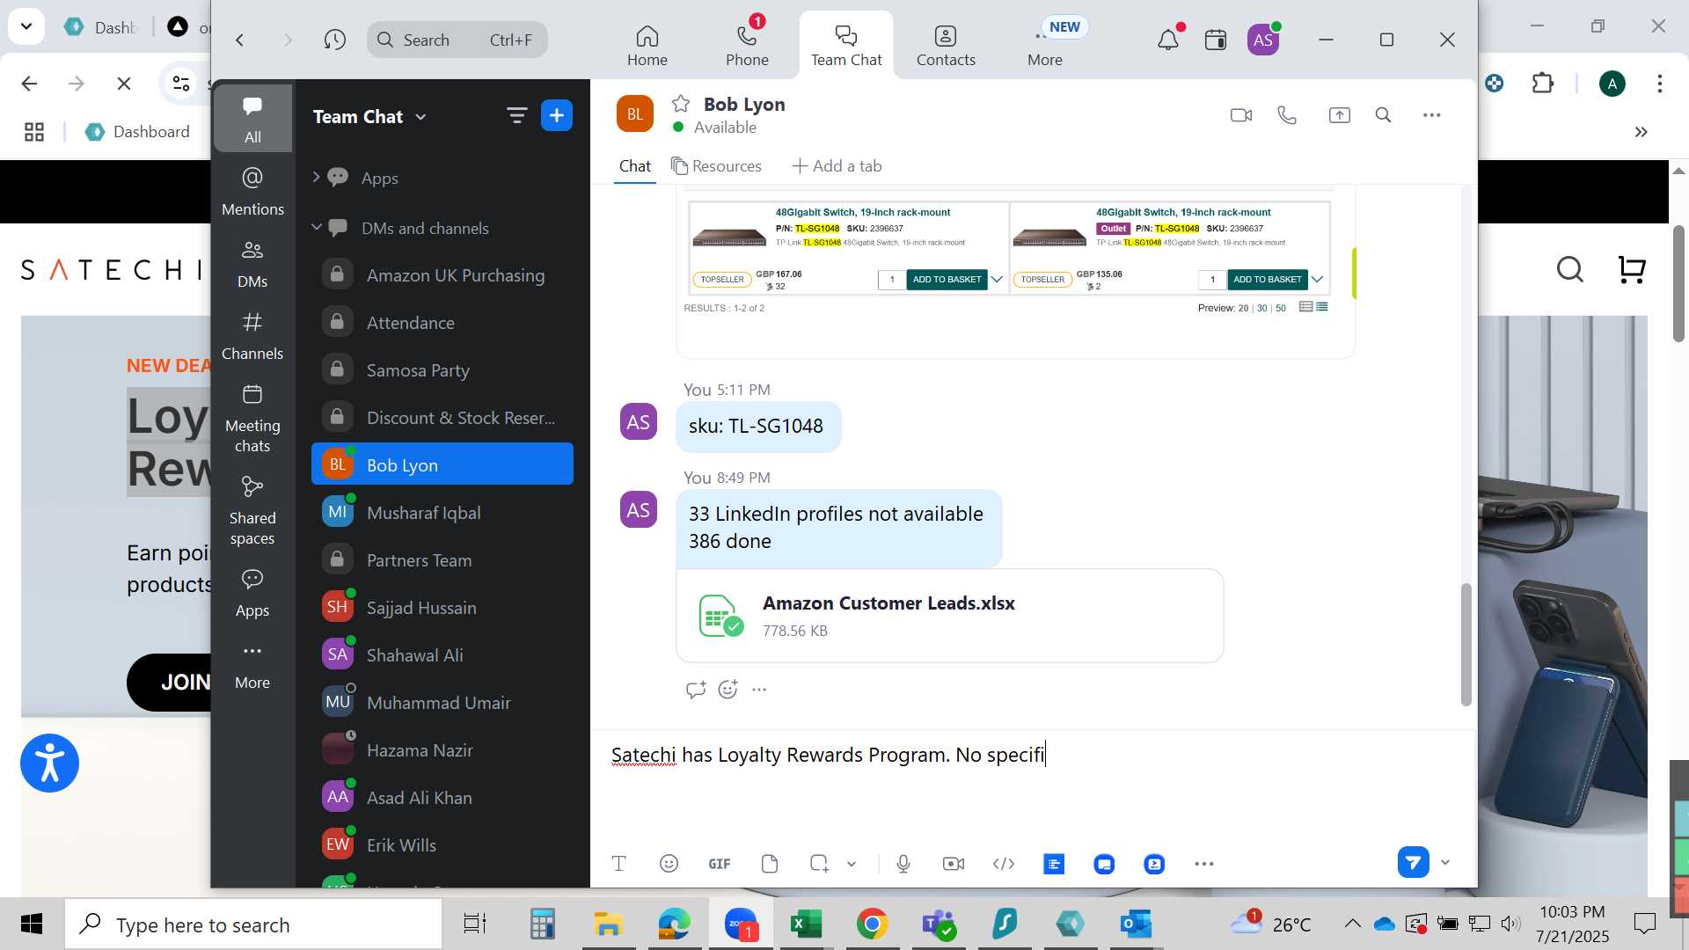Open the Phone tab
This screenshot has height=950, width=1689.
[x=747, y=46]
